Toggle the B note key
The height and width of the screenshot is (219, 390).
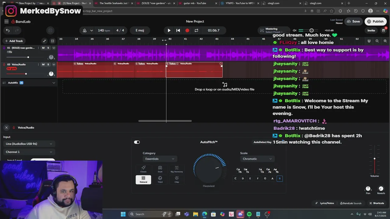(x=280, y=179)
